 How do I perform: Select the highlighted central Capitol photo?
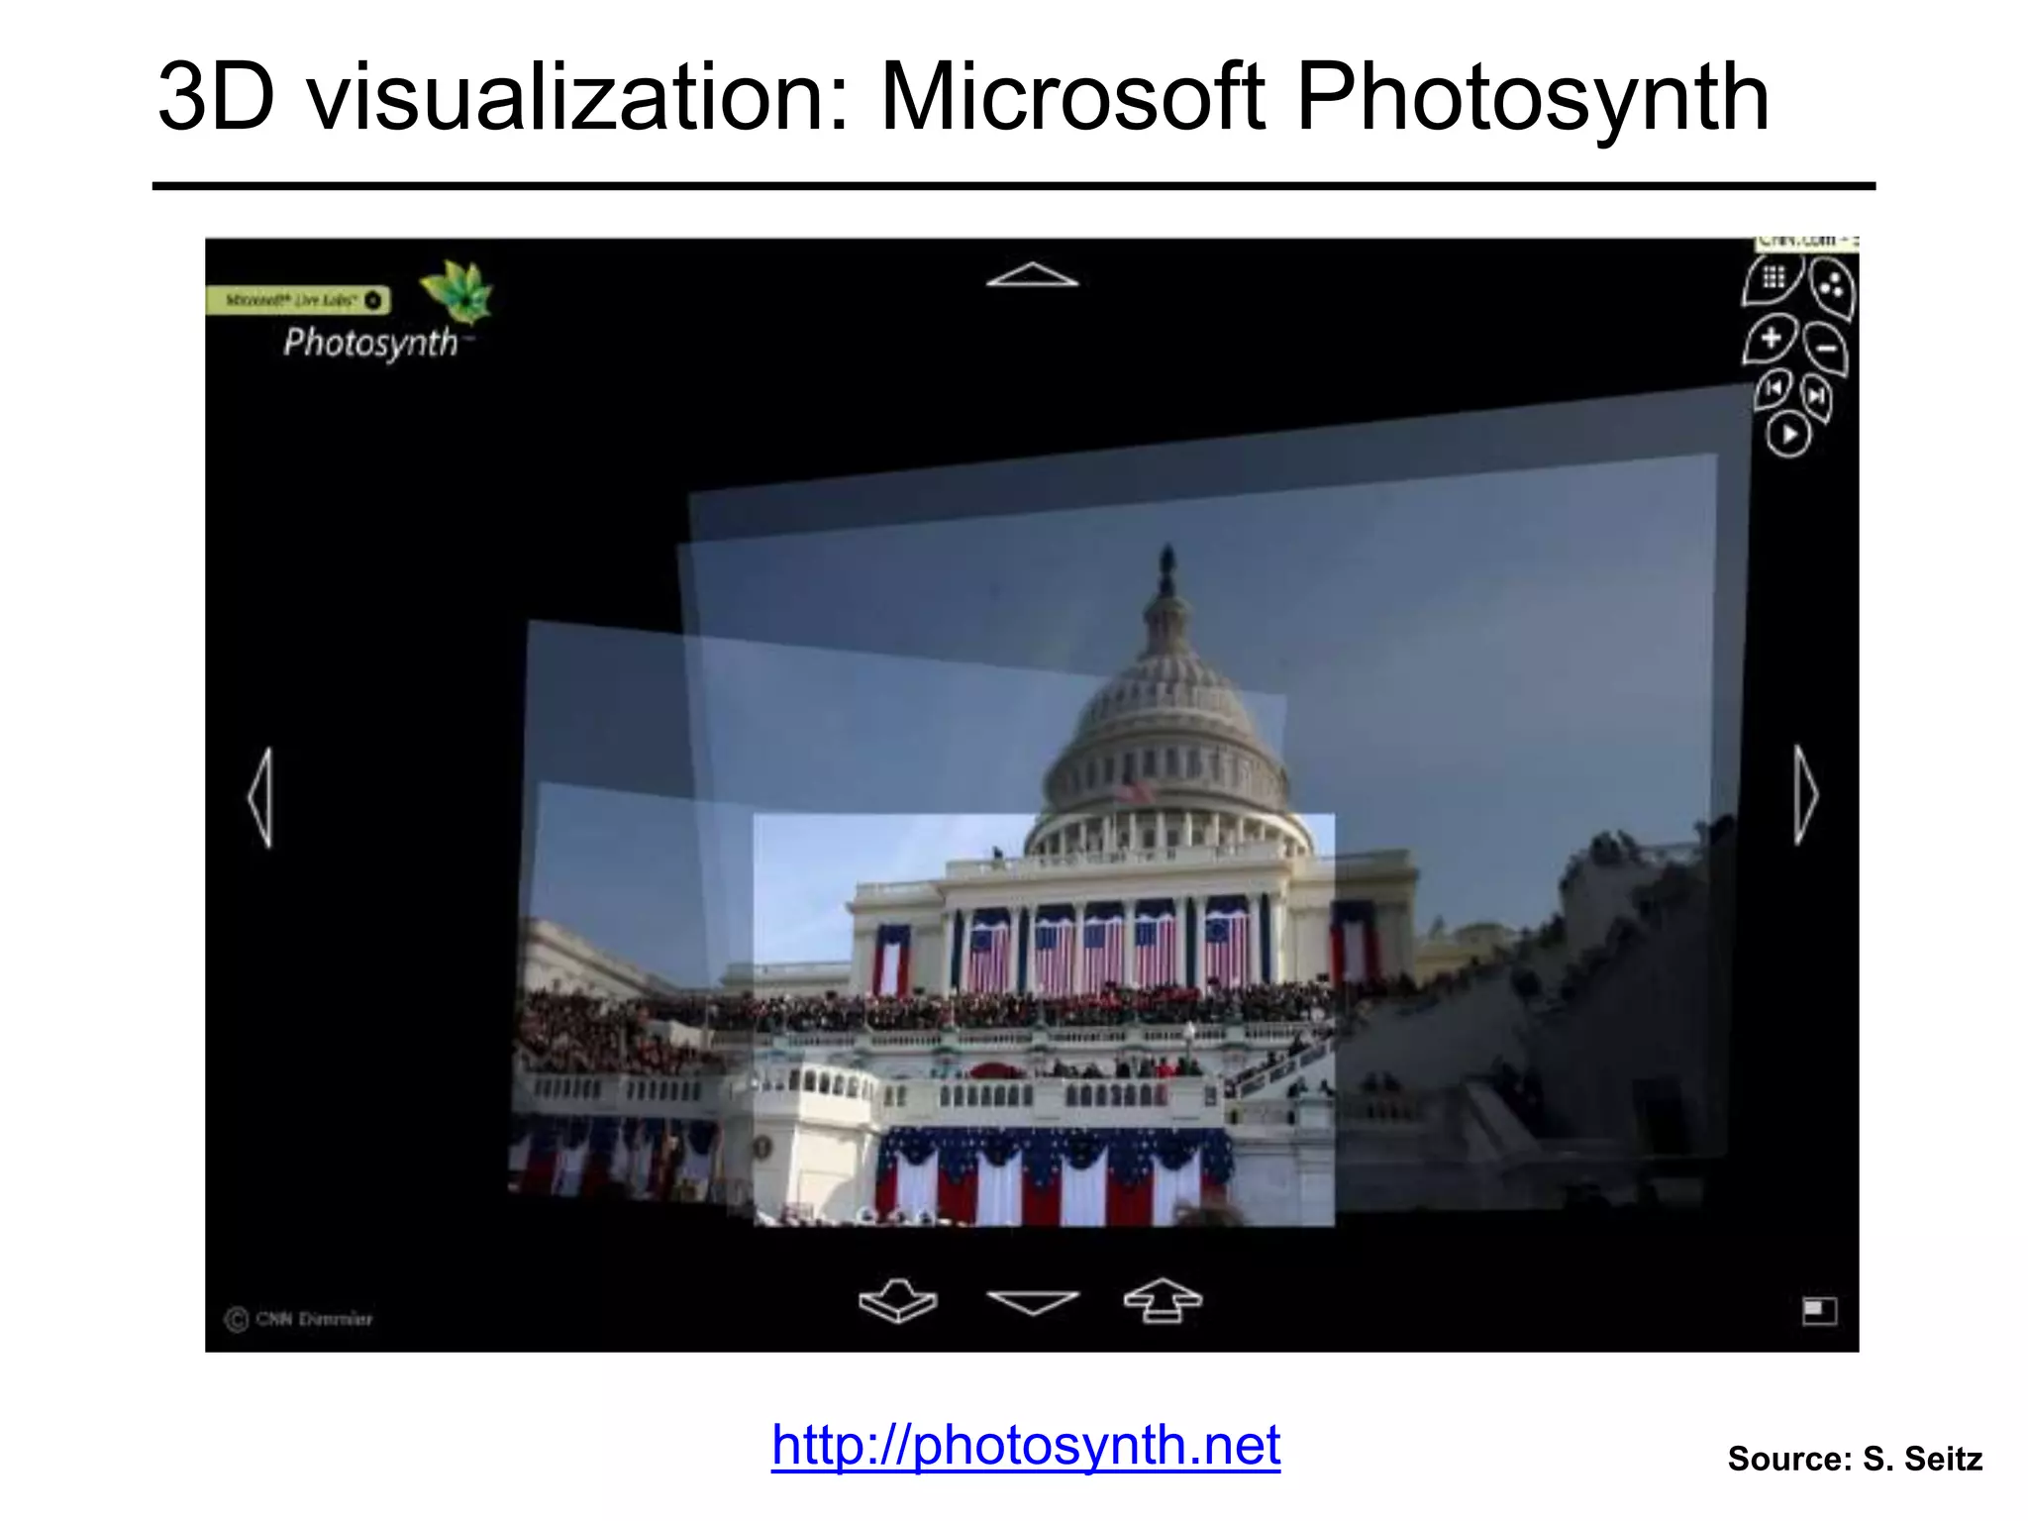pyautogui.click(x=1044, y=1020)
